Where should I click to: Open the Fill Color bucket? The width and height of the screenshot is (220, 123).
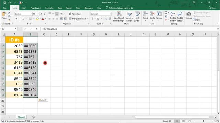tap(37, 19)
